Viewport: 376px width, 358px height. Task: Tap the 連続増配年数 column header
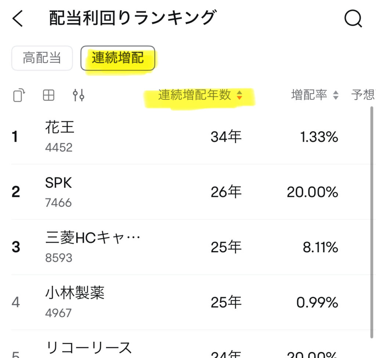coord(195,95)
